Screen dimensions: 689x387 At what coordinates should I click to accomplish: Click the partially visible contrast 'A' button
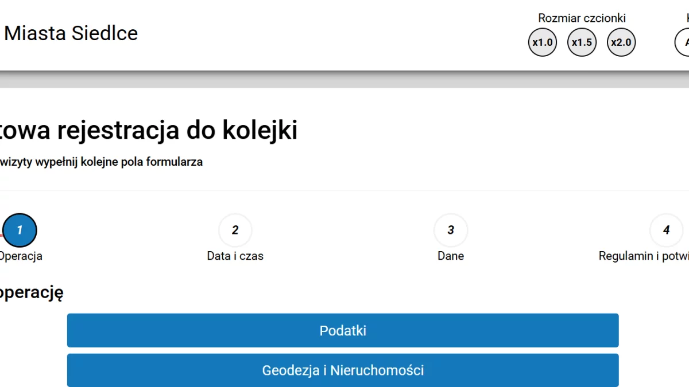[683, 42]
